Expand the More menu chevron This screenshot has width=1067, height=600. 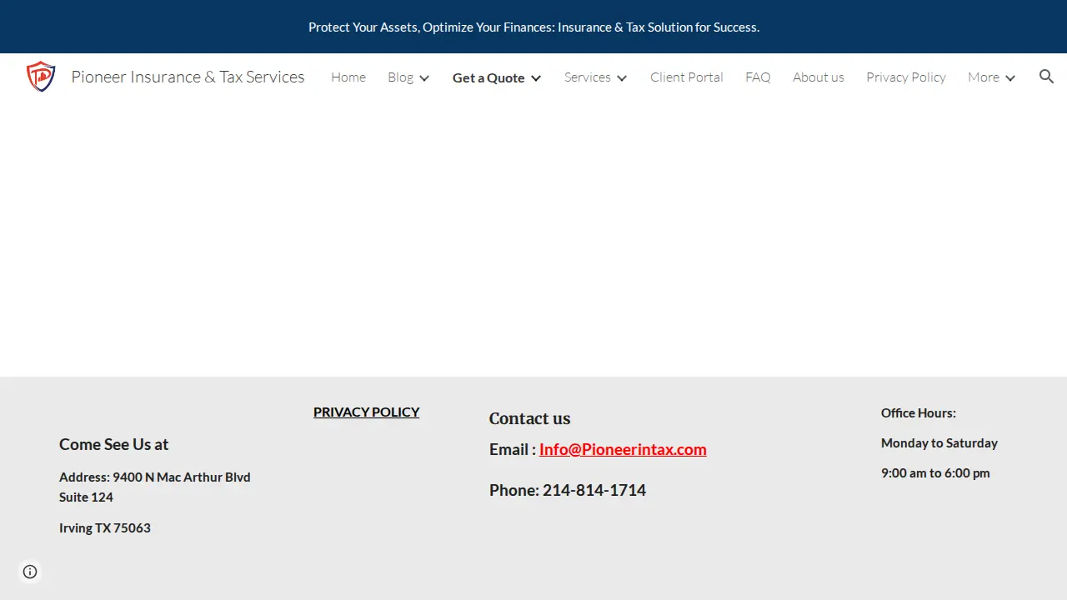(x=1010, y=77)
